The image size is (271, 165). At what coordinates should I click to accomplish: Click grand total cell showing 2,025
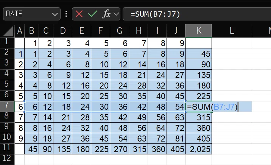(199, 149)
